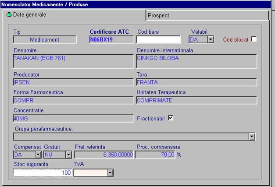Click the Stoc siguranta label
275x187 pixels.
pyautogui.click(x=31, y=164)
